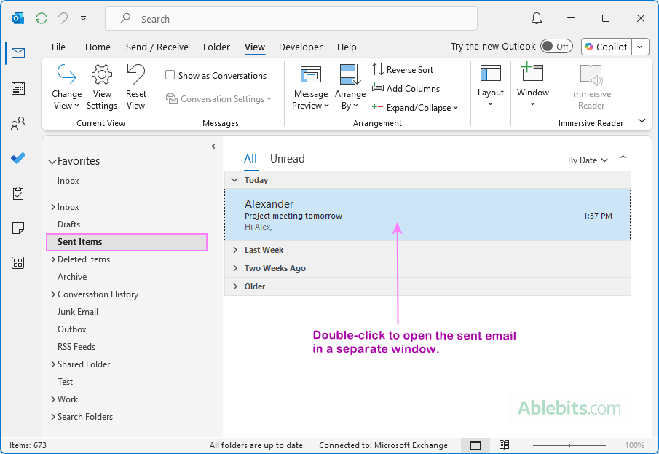The height and width of the screenshot is (454, 659).
Task: Open the notifications bell icon
Action: [x=536, y=18]
